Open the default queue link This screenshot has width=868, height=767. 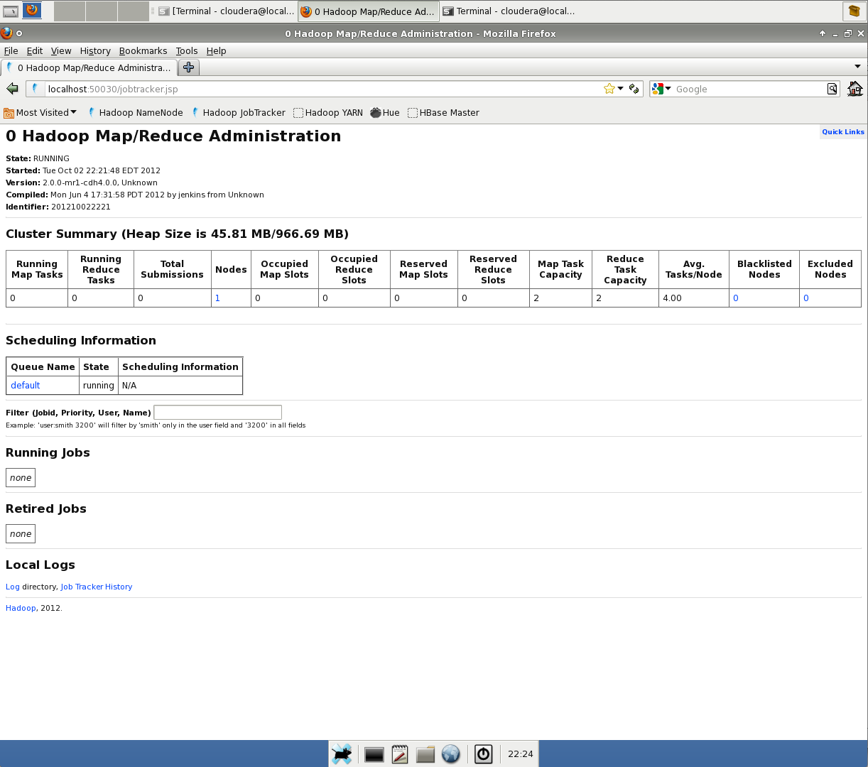tap(26, 385)
